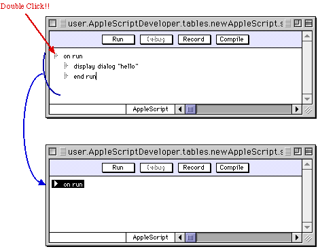Viewport: 318px width, 249px height.
Task: Collapse the 'on run' outline handle in upper window
Action: (56, 56)
